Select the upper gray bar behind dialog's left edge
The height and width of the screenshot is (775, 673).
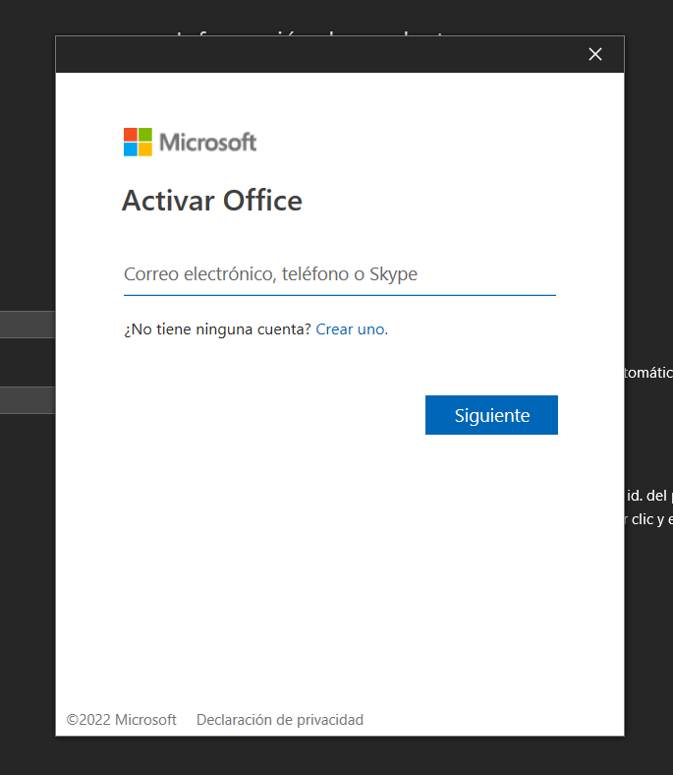click(27, 324)
